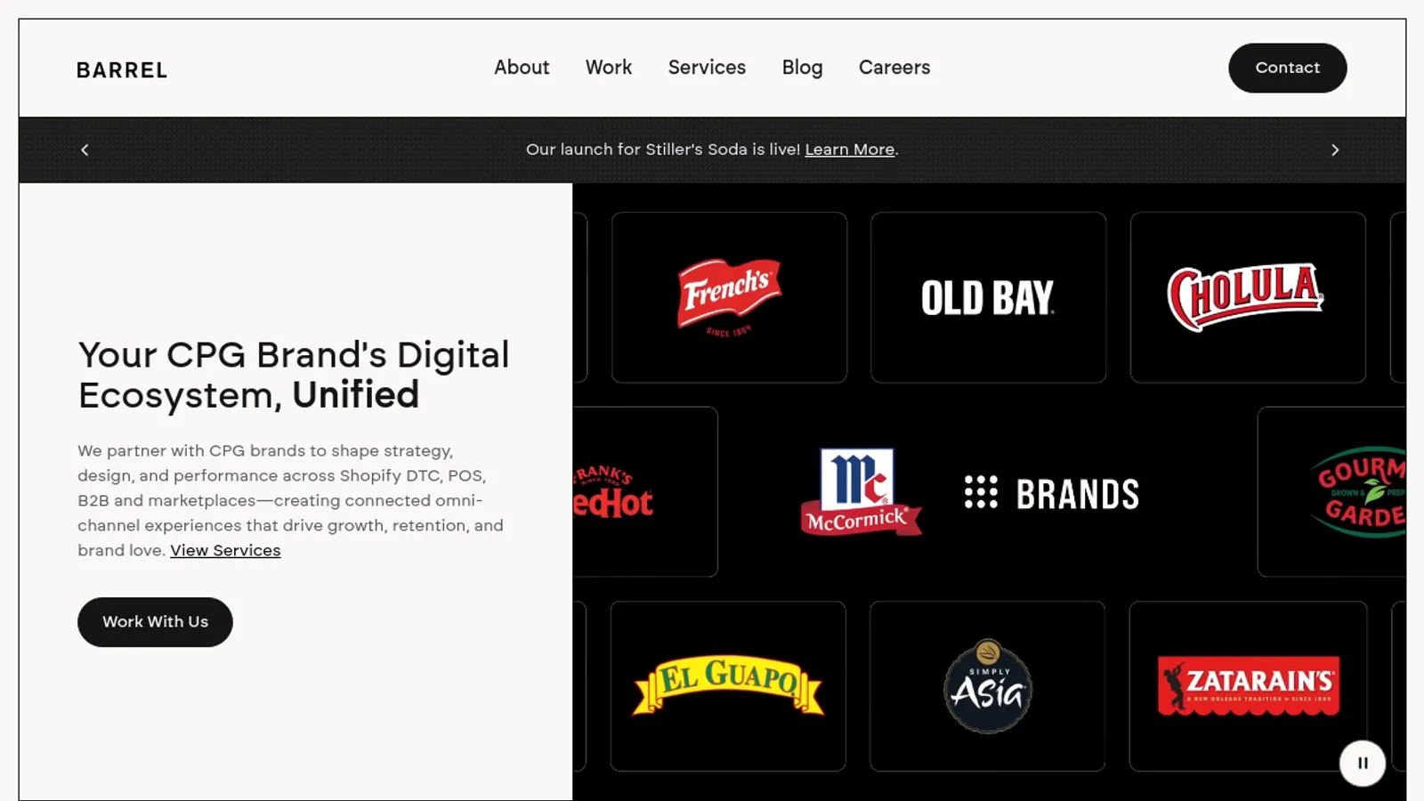The width and height of the screenshot is (1424, 801).
Task: Click the dotted grid Brands icon
Action: pyautogui.click(x=981, y=492)
